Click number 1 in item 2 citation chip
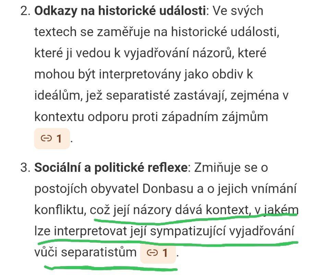The image size is (312, 275). (59, 138)
